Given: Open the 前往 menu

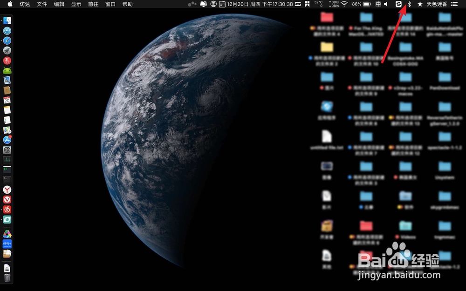Looking at the screenshot, I should coord(93,4).
